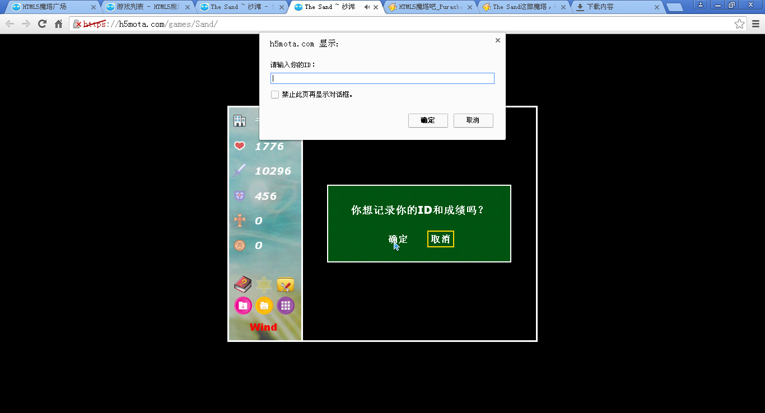
Task: Enable the 禁止此页再显示对话框 checkbox
Action: click(275, 95)
